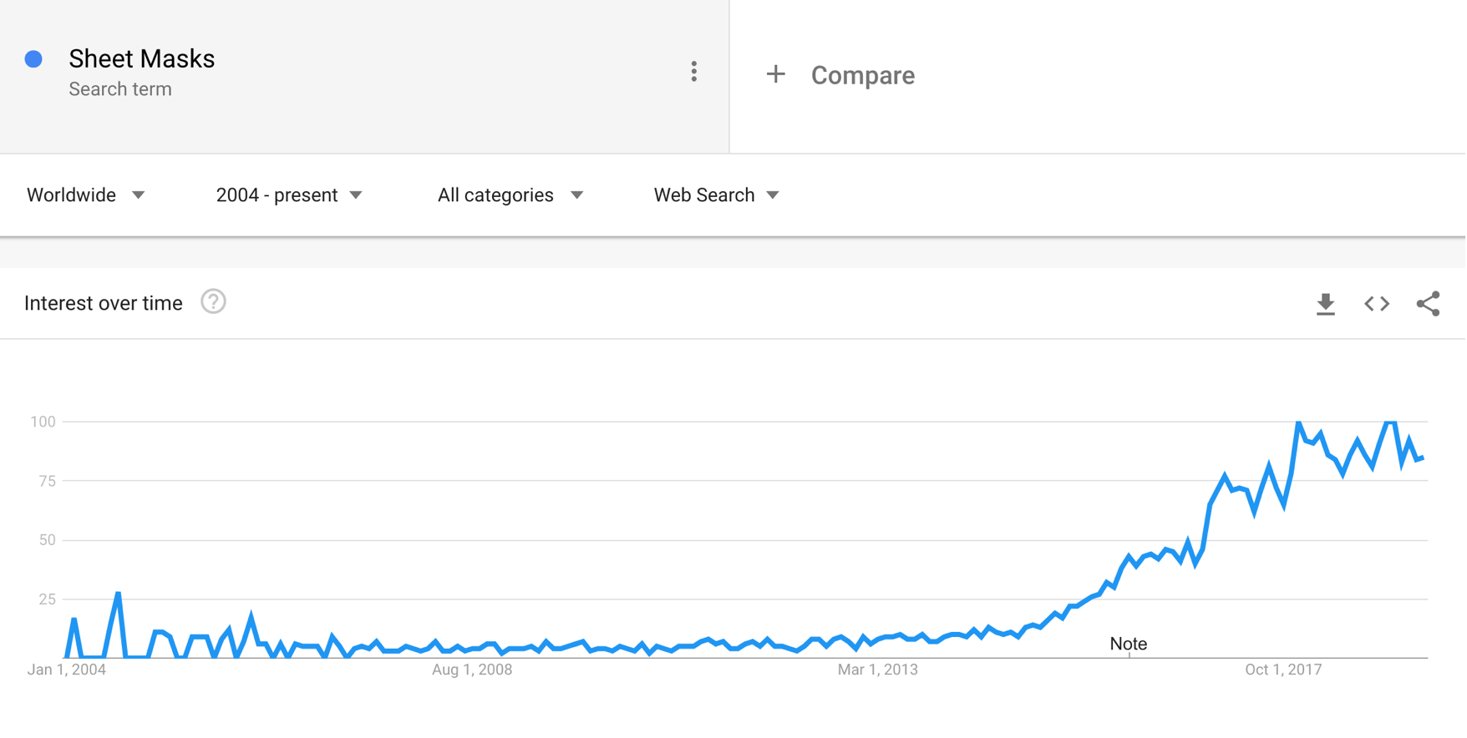
Task: Share the Interest over time chart
Action: [1428, 304]
